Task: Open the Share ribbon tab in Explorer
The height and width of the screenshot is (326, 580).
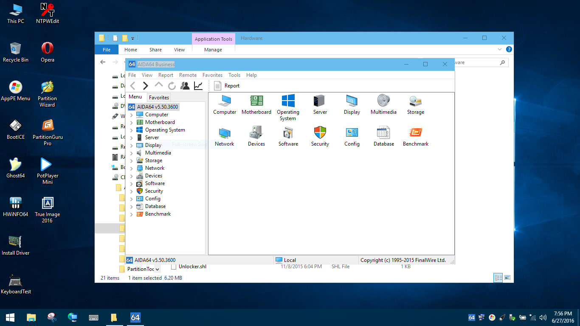Action: coord(155,50)
